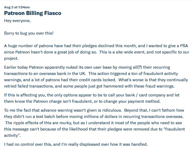Open the 'Patreon Billing Fiasco' post title

click(x=33, y=13)
